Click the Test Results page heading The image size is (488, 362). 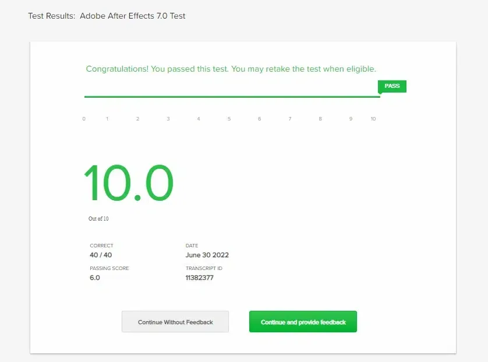(x=107, y=16)
